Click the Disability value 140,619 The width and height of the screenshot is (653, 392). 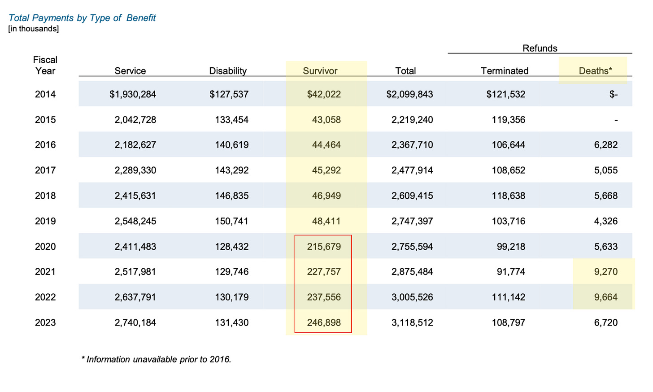[231, 145]
